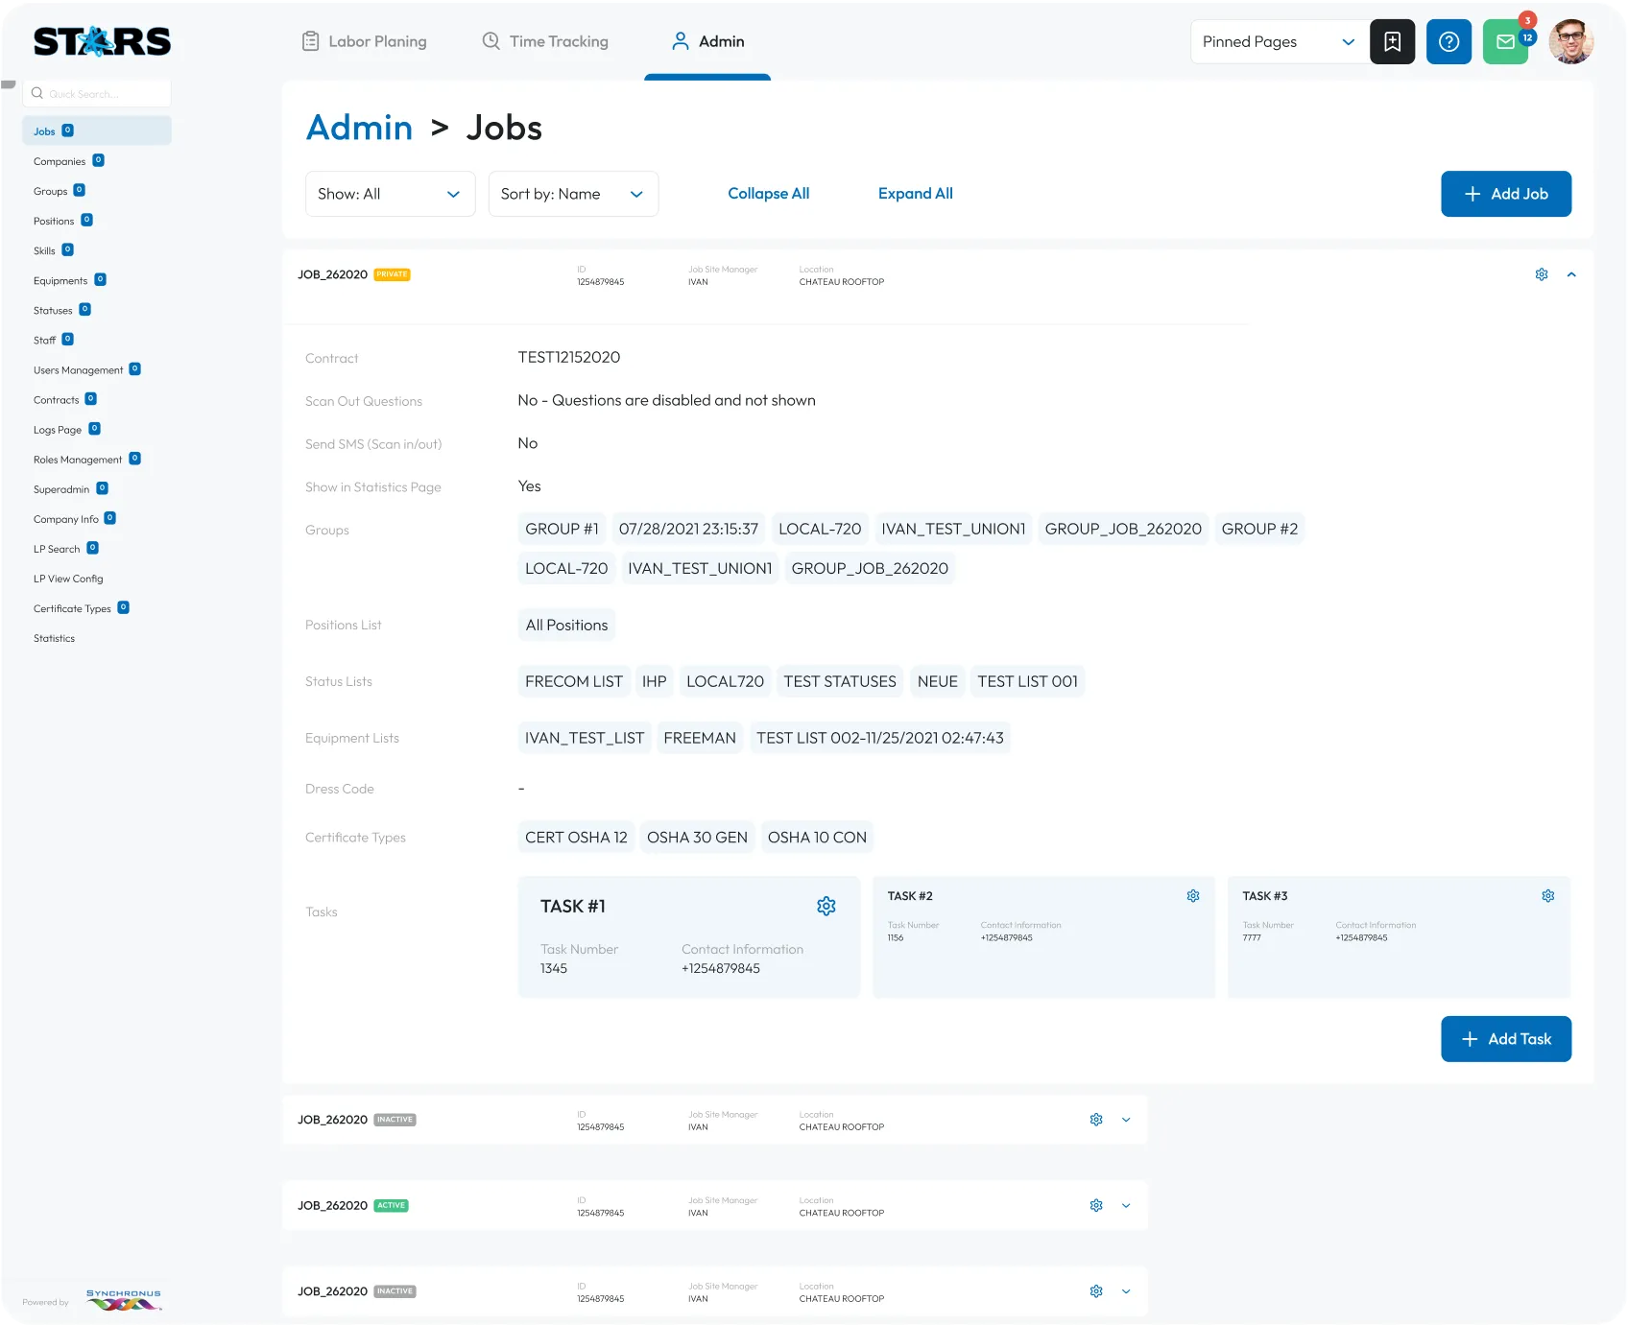Collapse the expanded private JOB_262020 row
Viewport: 1628px width, 1325px height.
1571,274
